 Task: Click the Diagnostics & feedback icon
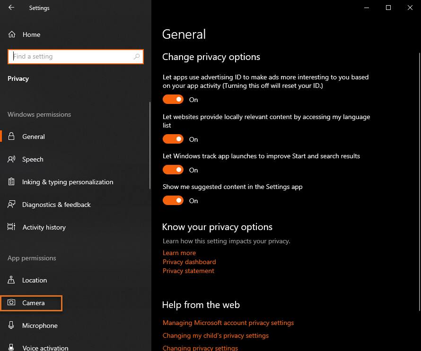click(x=11, y=205)
